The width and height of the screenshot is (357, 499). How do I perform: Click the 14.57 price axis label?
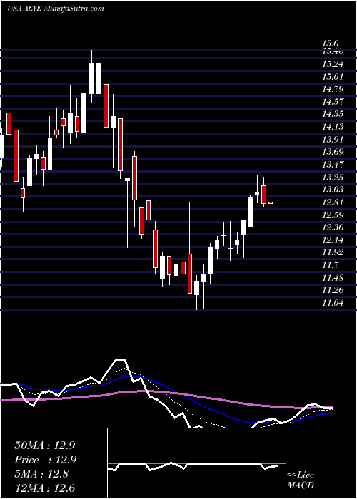333,102
